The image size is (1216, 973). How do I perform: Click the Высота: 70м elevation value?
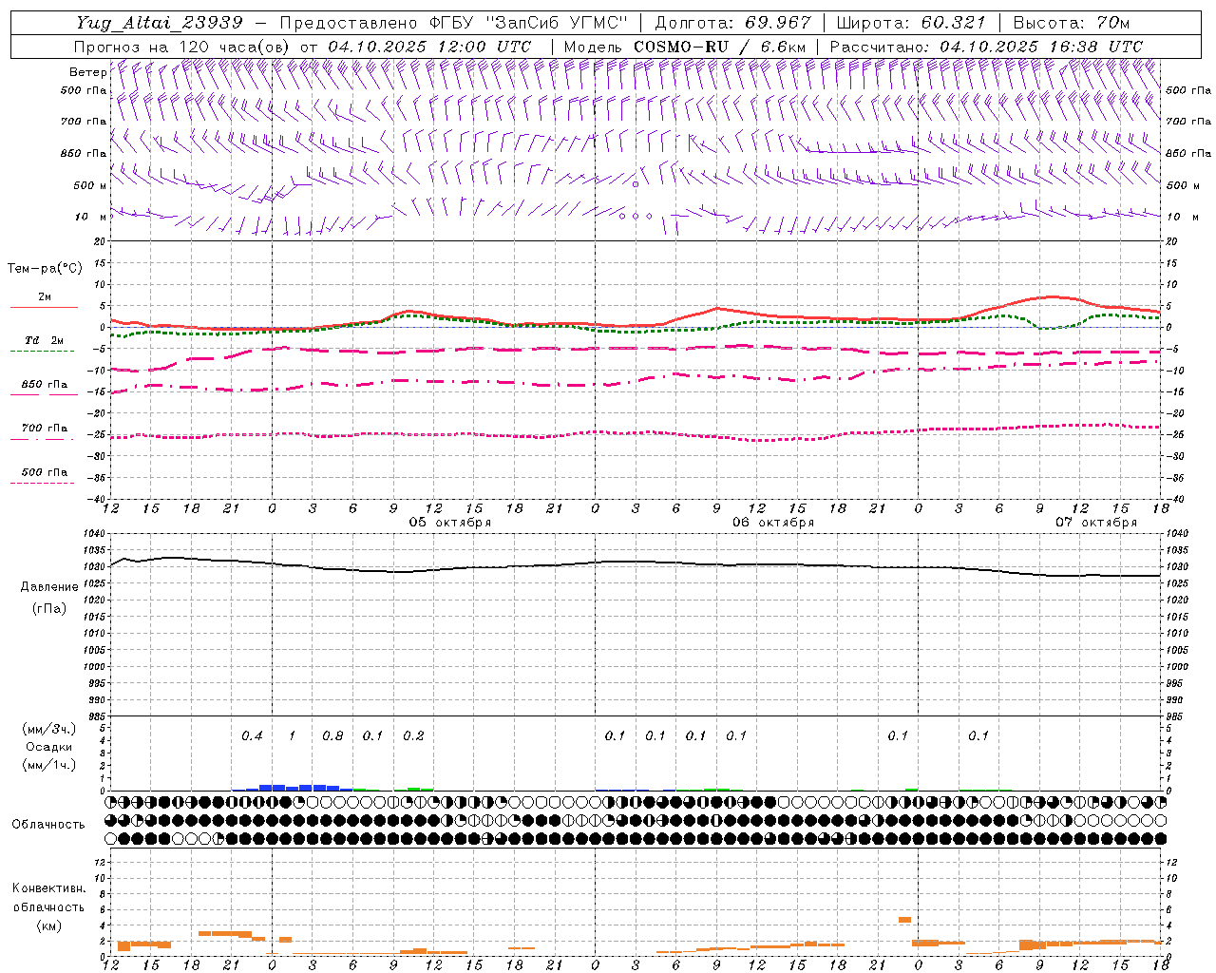click(x=1071, y=23)
